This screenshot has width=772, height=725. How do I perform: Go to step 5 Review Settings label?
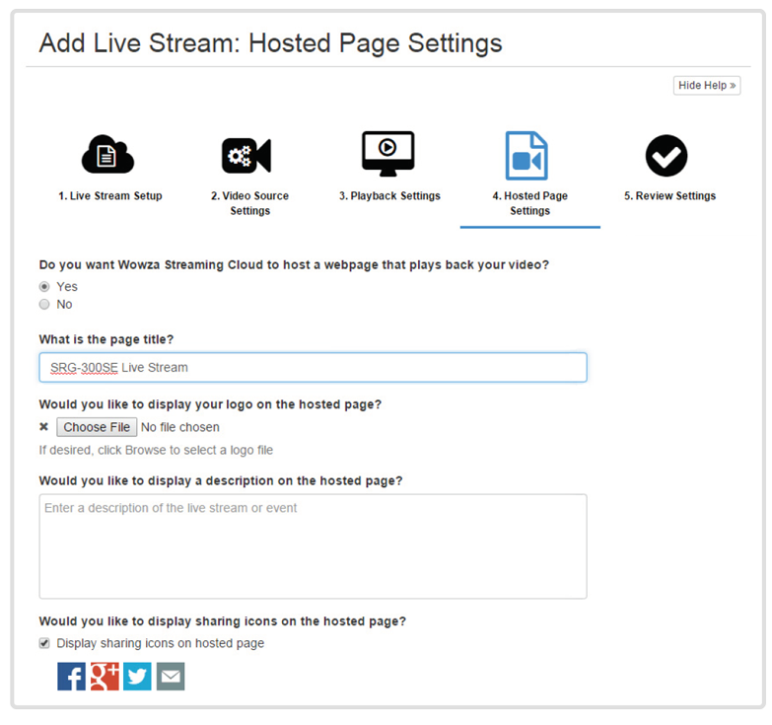[x=669, y=196]
